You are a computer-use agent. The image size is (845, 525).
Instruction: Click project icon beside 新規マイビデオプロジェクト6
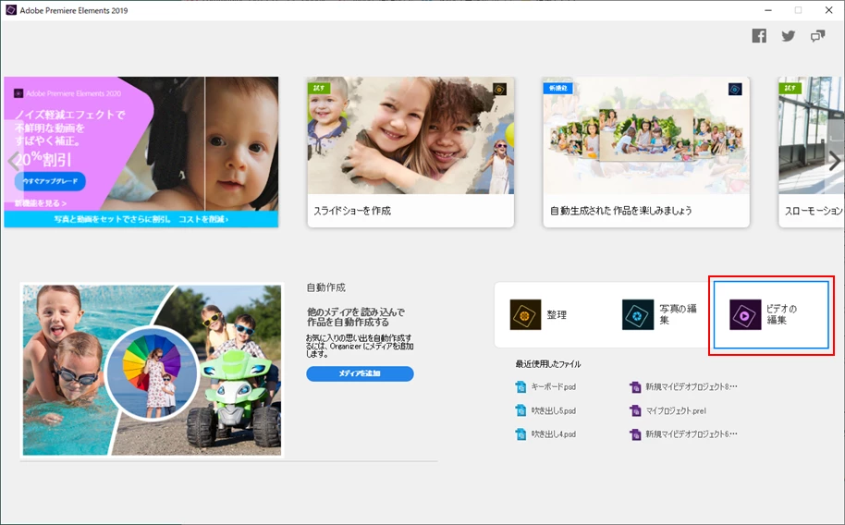[x=635, y=433]
